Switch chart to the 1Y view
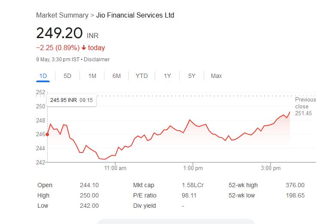Image resolution: width=336 pixels, height=224 pixels. (x=167, y=76)
